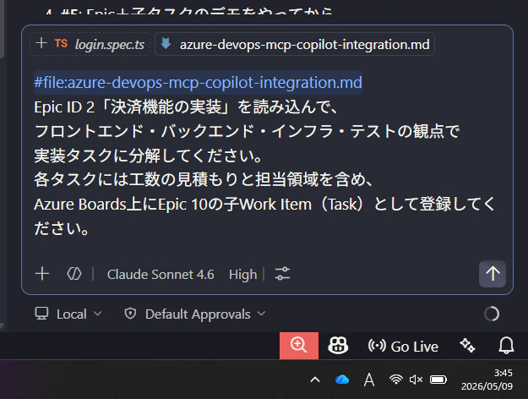Add context with the plus beside login.spec.ts

(41, 43)
